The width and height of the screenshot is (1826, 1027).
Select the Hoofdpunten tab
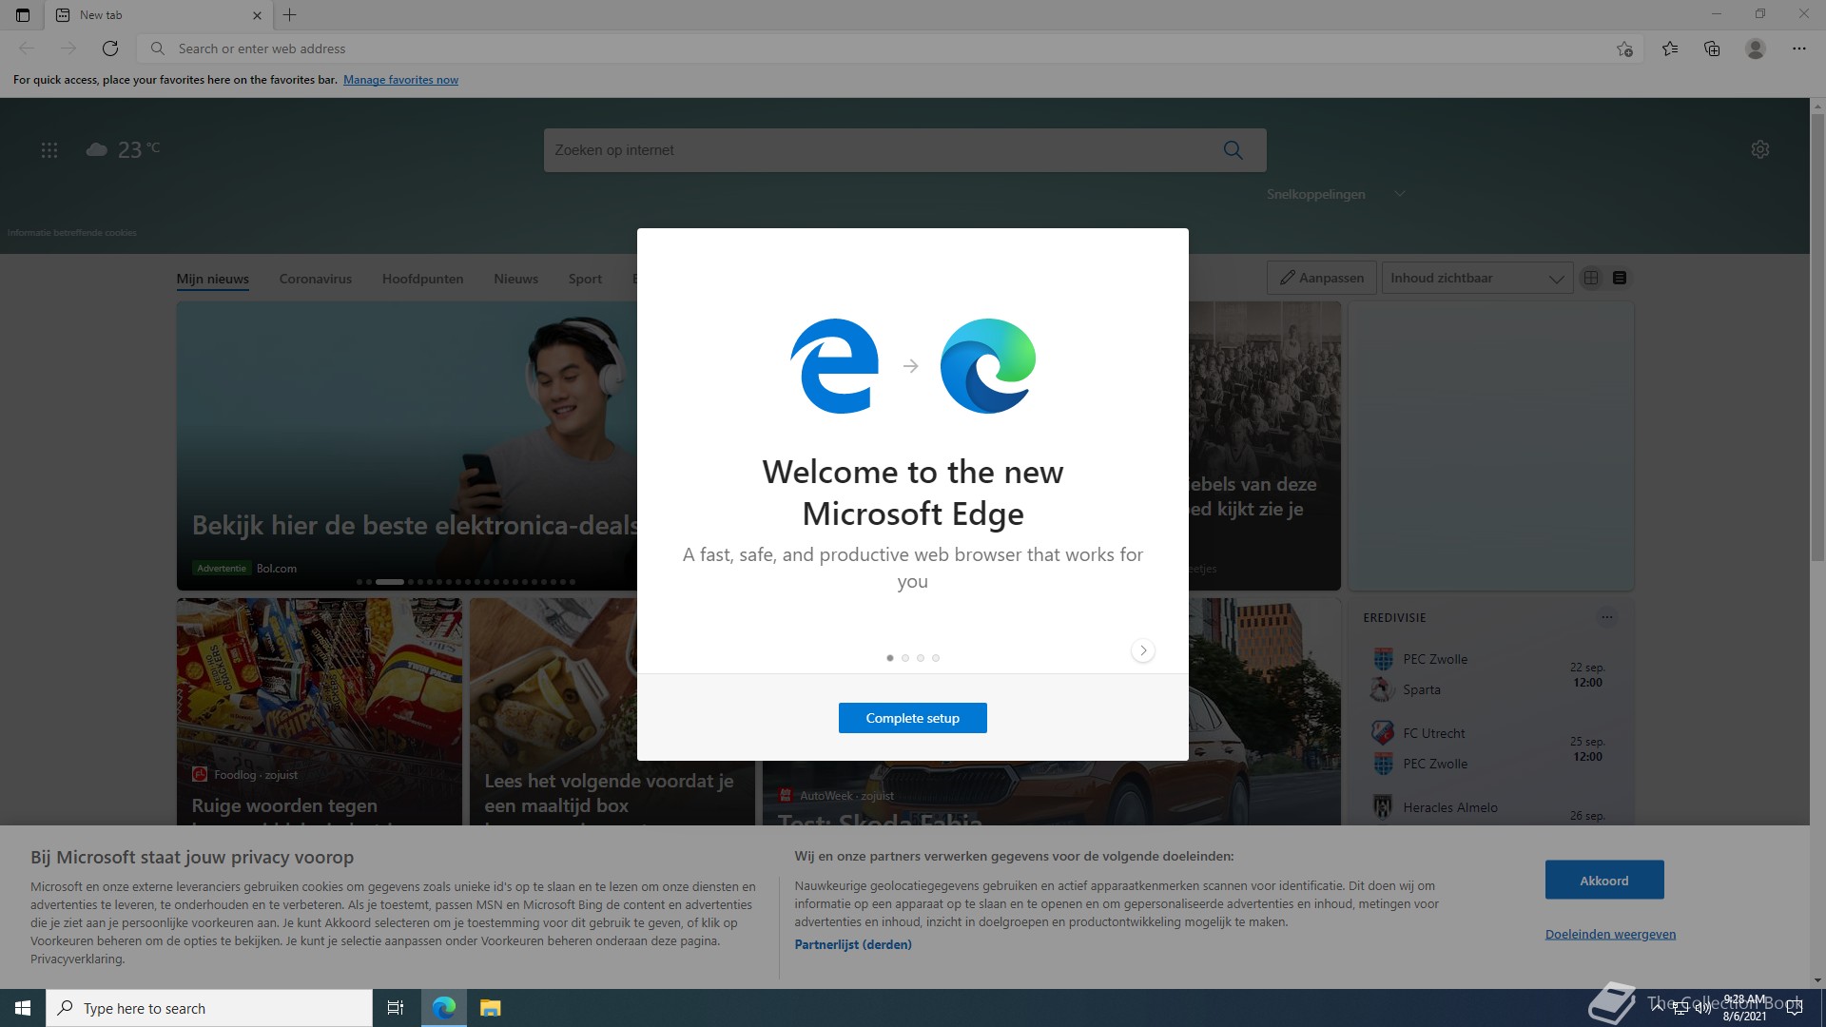pyautogui.click(x=423, y=279)
